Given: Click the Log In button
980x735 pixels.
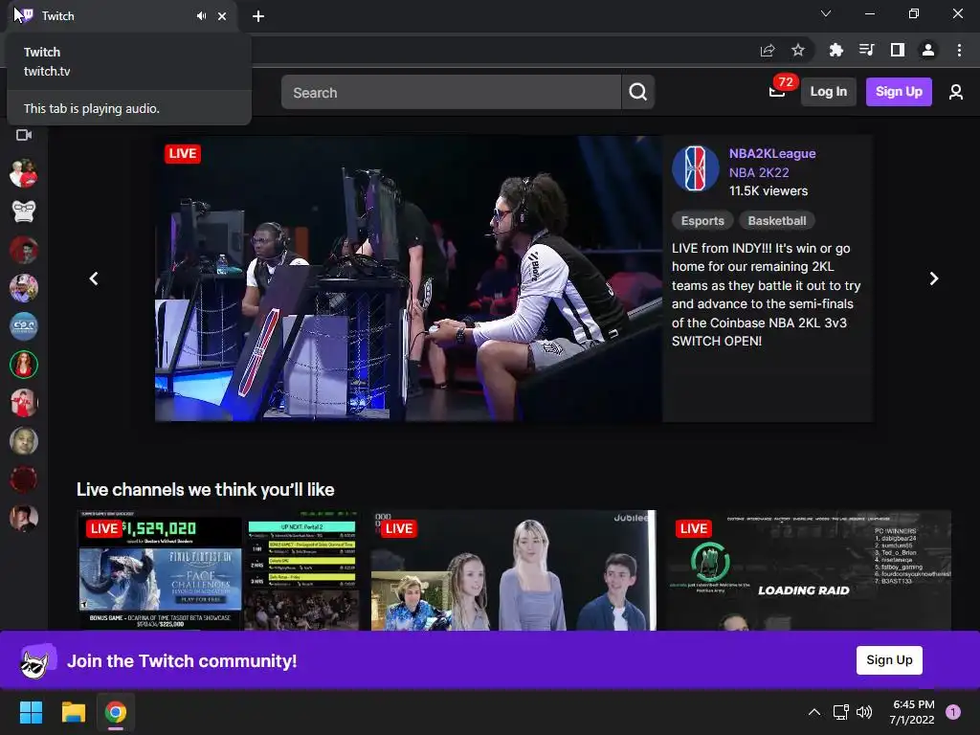Looking at the screenshot, I should (x=828, y=92).
